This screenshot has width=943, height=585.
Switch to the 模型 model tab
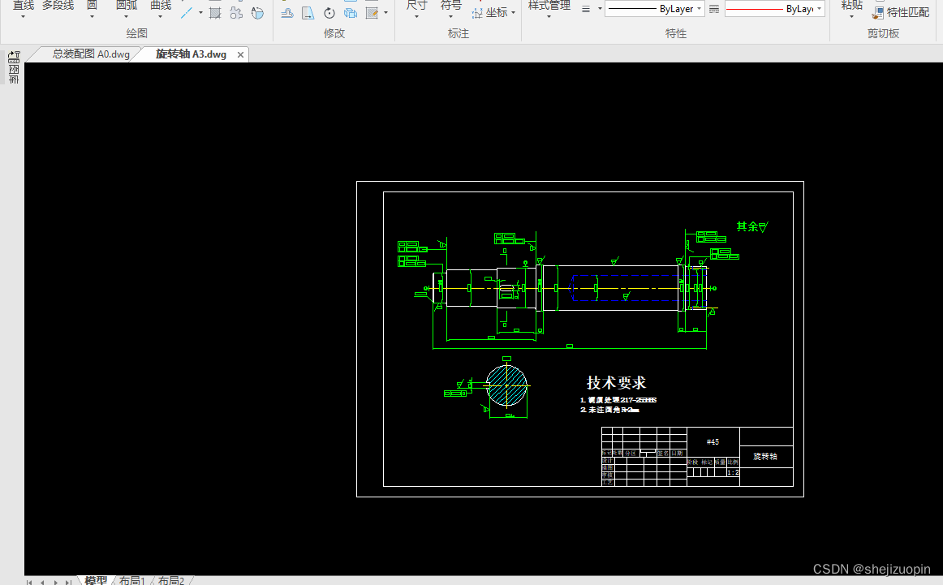(96, 580)
